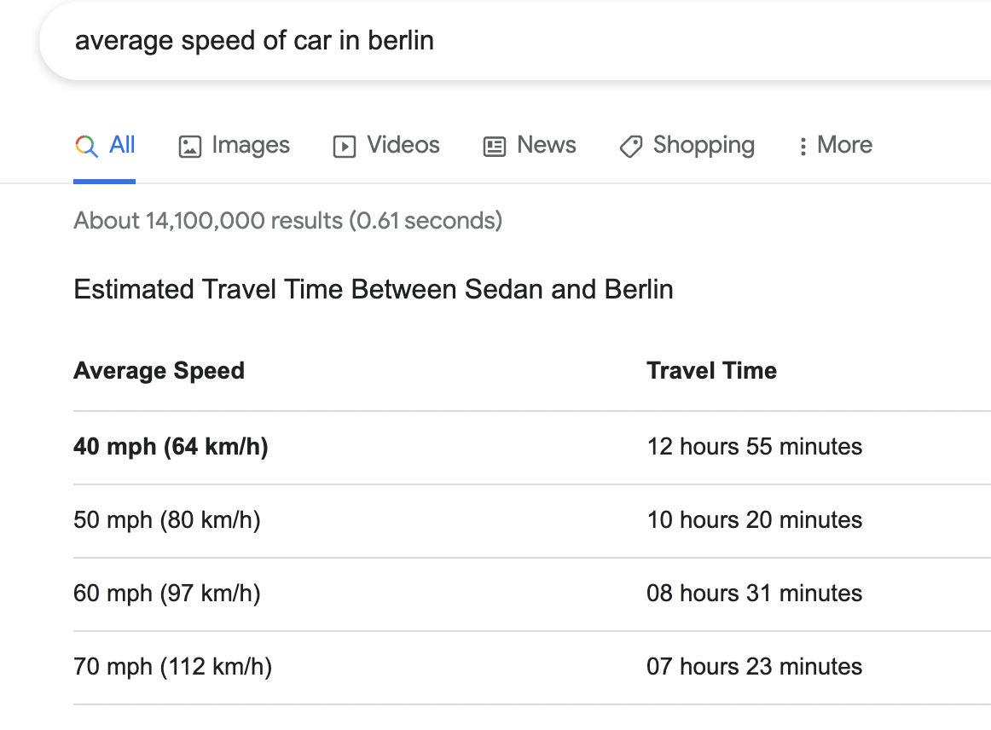Select the All results tab label

click(123, 145)
